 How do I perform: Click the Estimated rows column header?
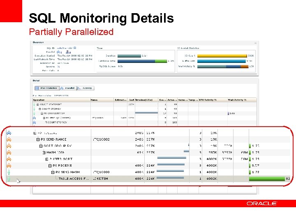tap(120, 100)
